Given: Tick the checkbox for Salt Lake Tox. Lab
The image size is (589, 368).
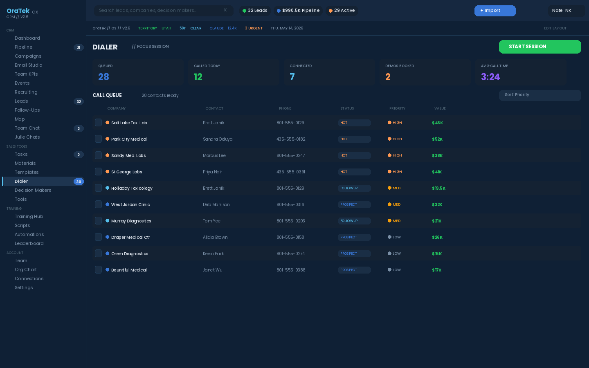Looking at the screenshot, I should click(x=98, y=123).
